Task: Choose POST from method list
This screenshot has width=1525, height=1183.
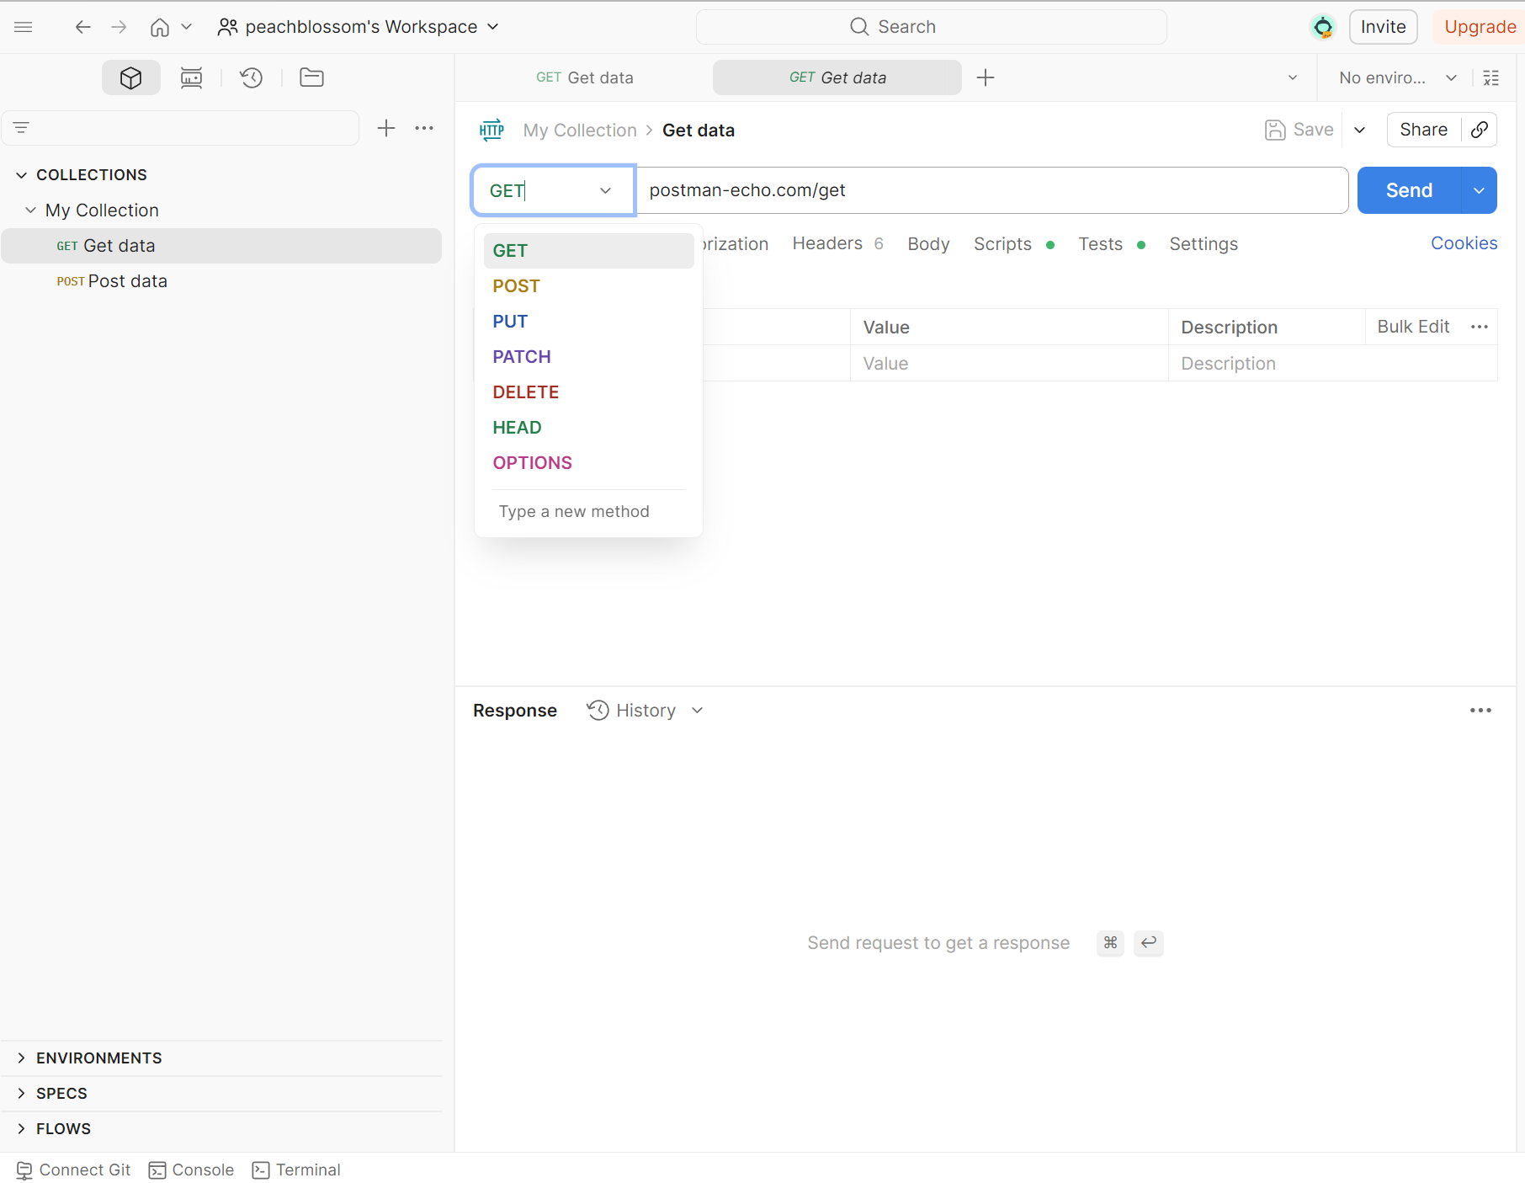Action: click(x=588, y=286)
